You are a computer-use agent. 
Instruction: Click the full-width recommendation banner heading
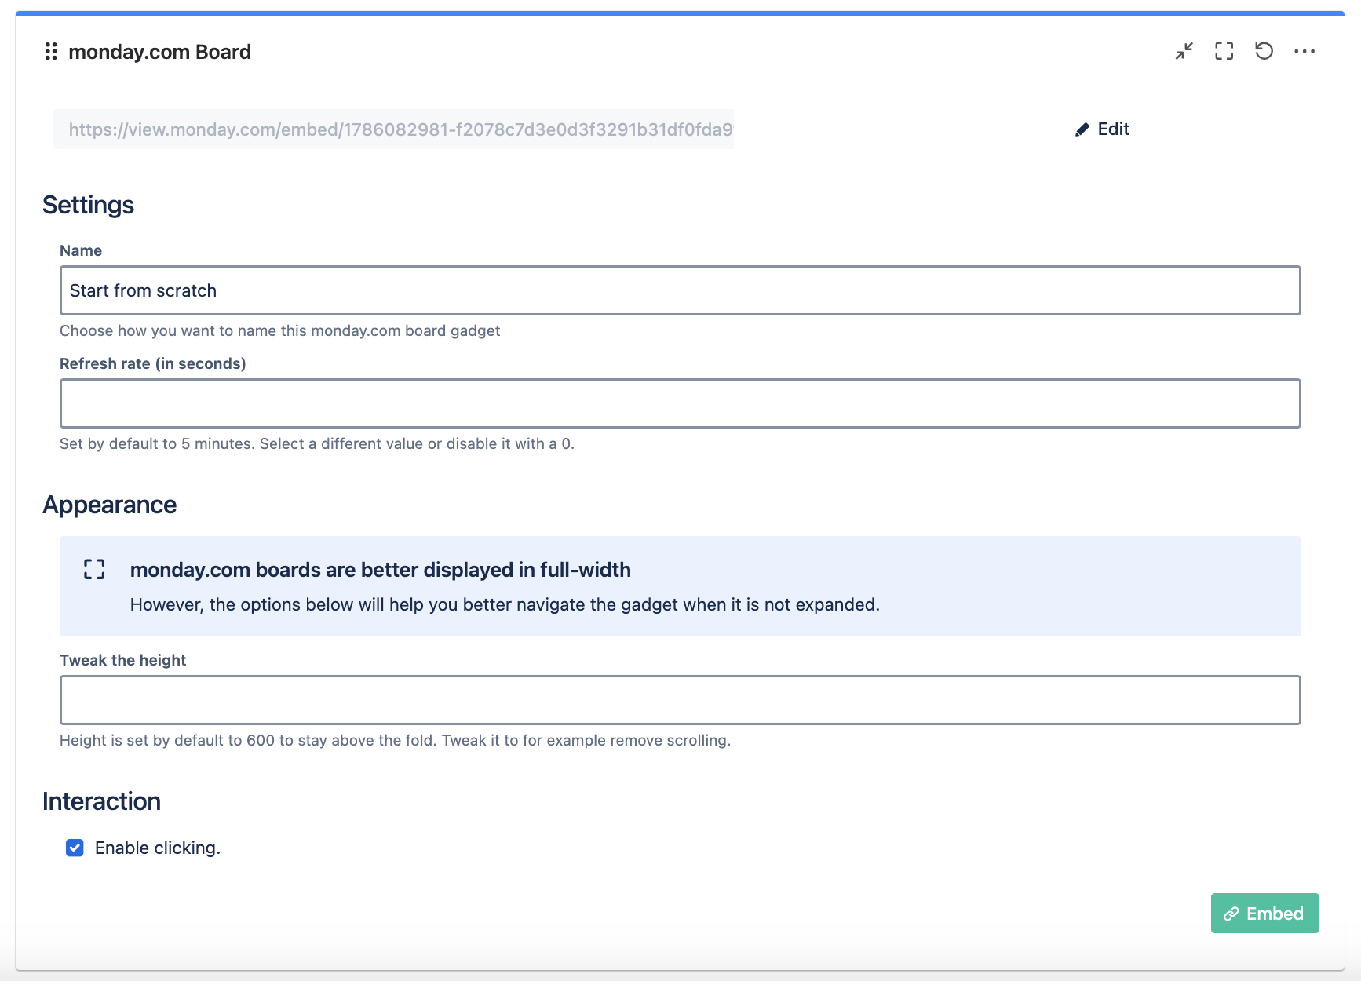click(380, 570)
